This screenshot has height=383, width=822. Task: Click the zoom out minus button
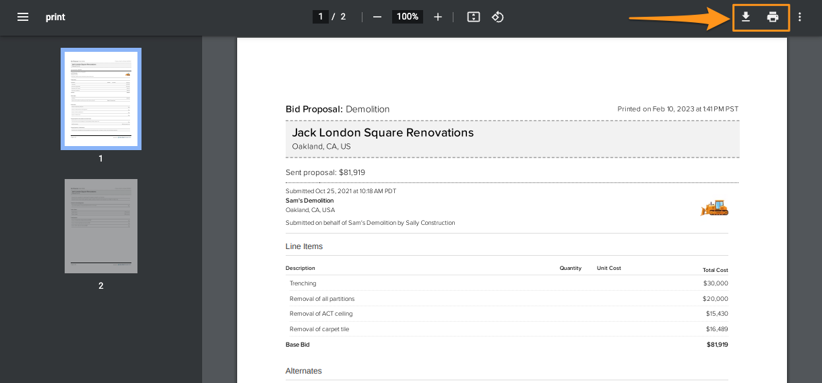(x=377, y=17)
